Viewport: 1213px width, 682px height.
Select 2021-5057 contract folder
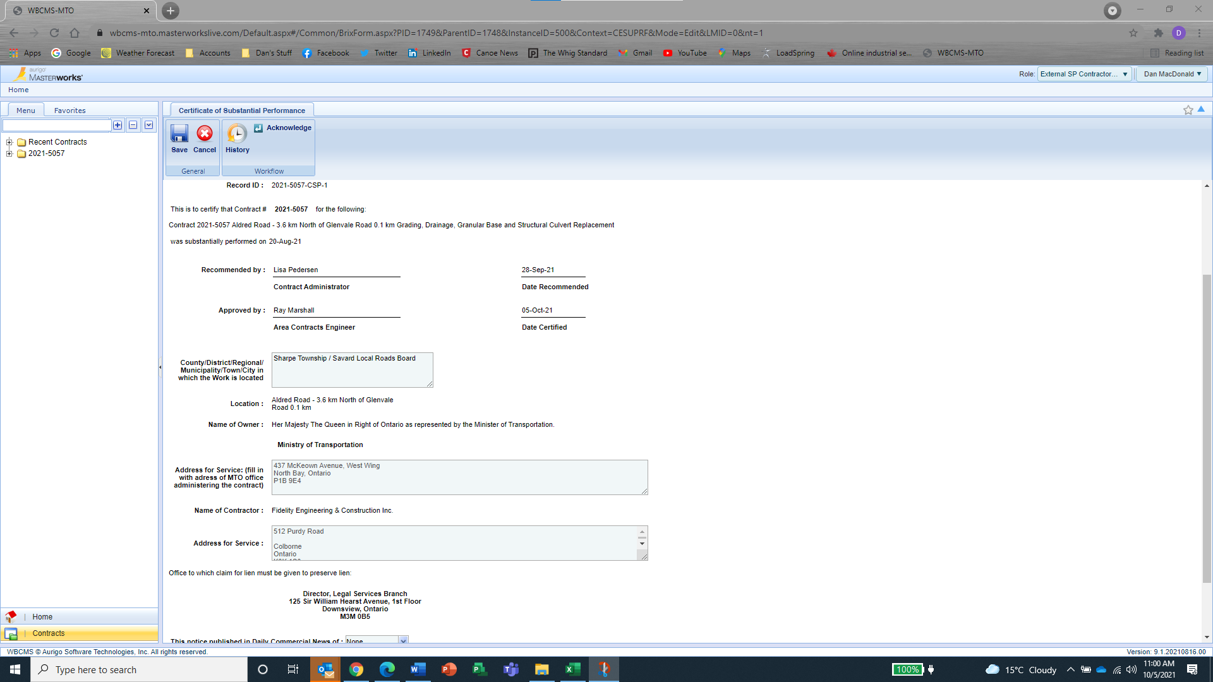click(x=46, y=153)
